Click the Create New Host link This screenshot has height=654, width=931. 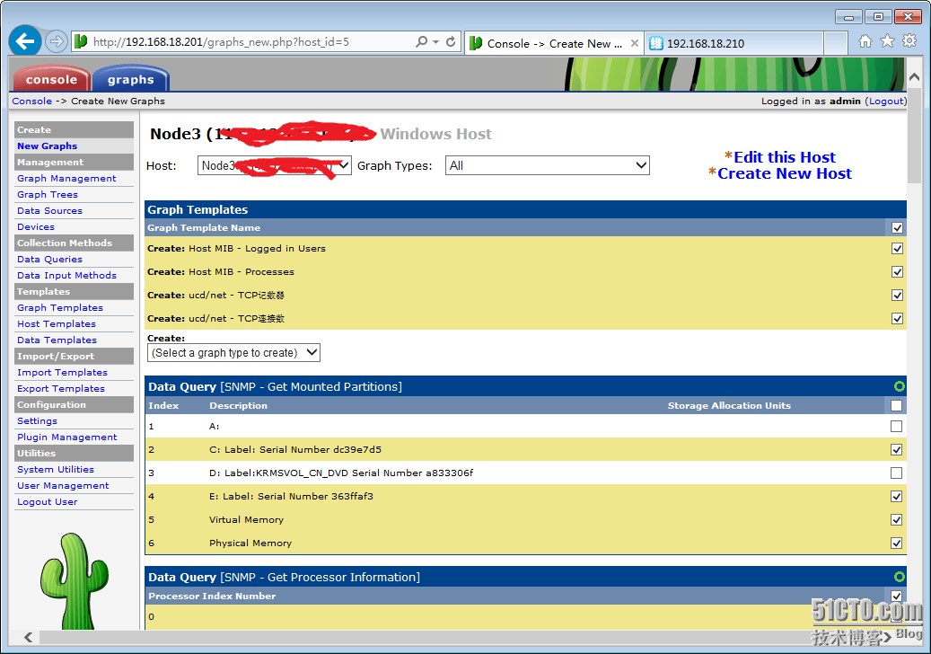pos(785,173)
